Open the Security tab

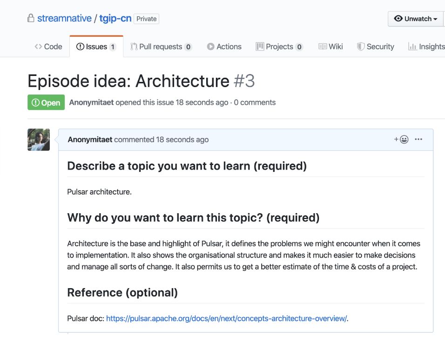coord(376,47)
